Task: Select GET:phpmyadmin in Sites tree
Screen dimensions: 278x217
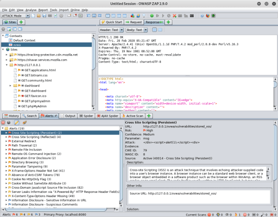Action: point(37,101)
